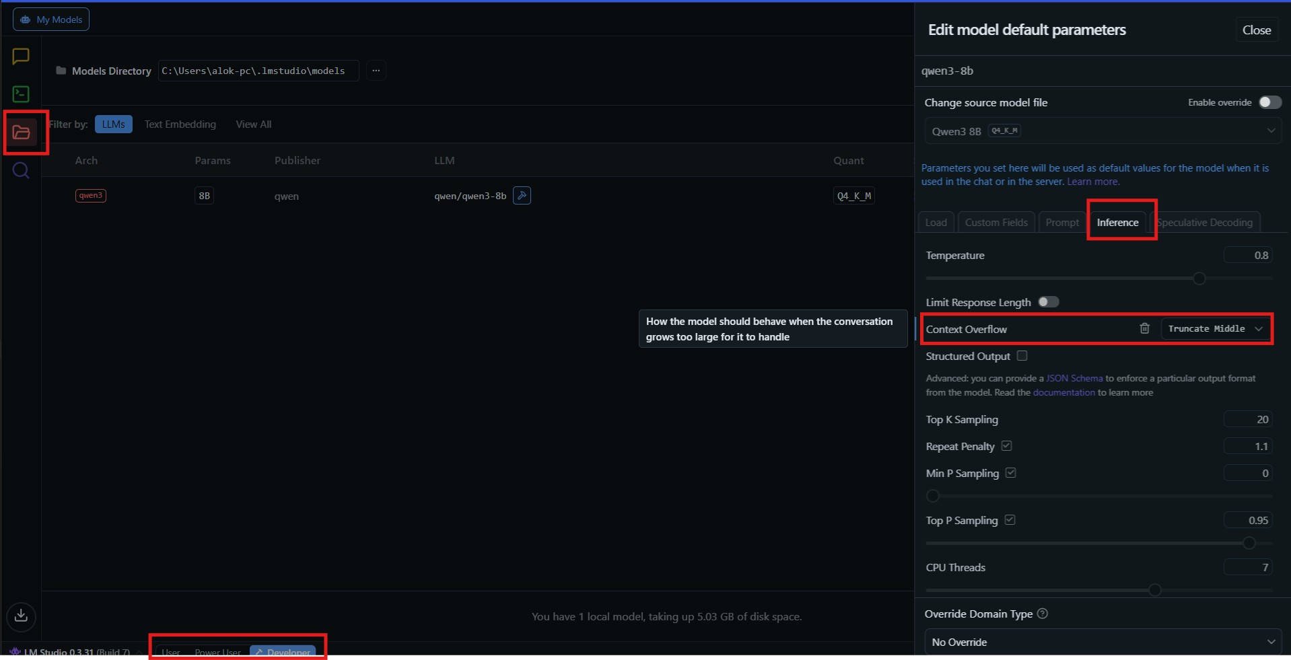This screenshot has width=1291, height=660.
Task: Turn on Limit Response Length
Action: [1049, 302]
